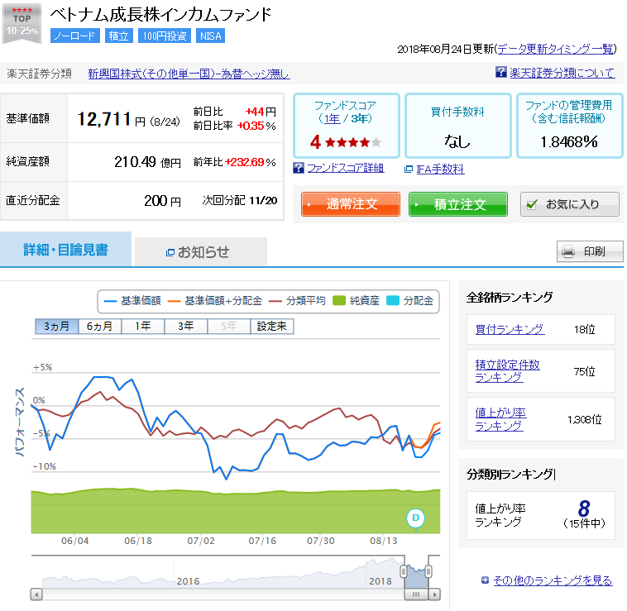Image resolution: width=627 pixels, height=611 pixels.
Task: Click the new-window icon on お知らせ tab
Action: [170, 252]
